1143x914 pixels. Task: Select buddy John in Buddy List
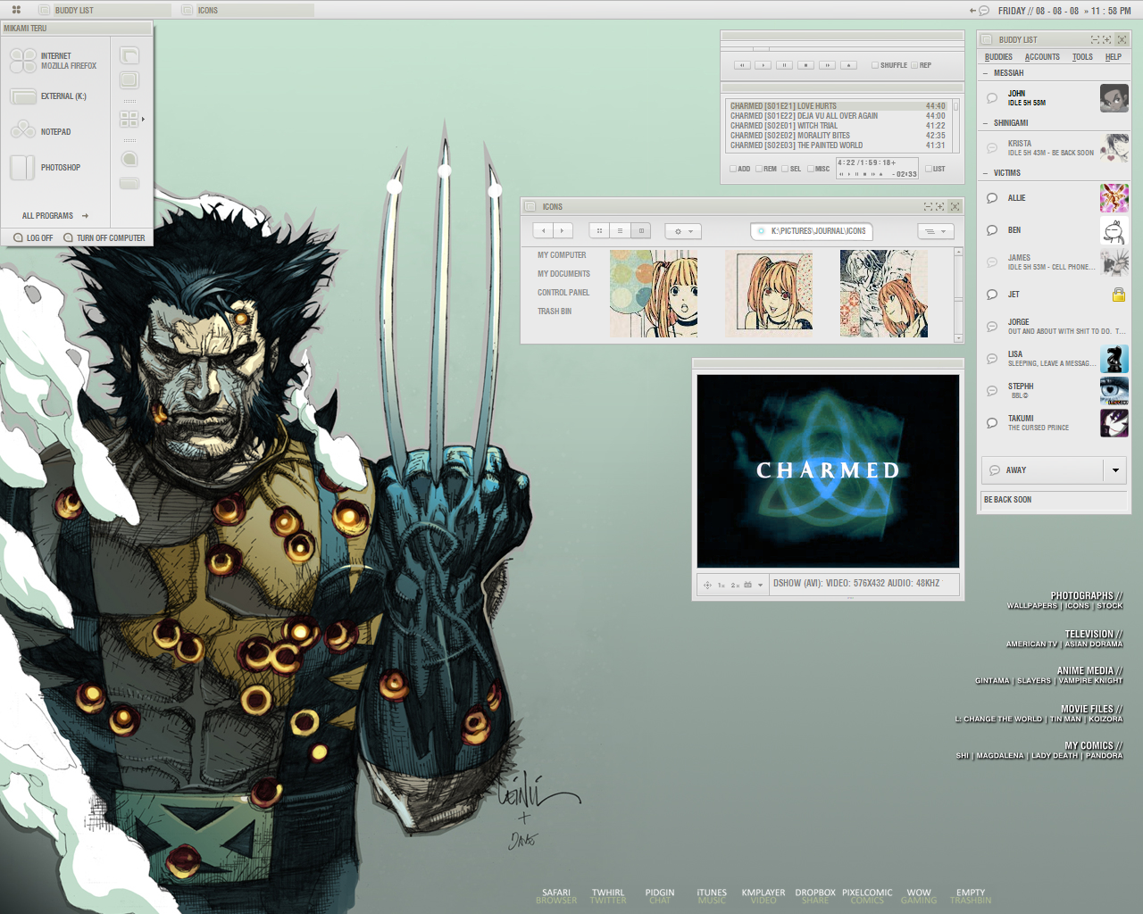click(x=1055, y=98)
